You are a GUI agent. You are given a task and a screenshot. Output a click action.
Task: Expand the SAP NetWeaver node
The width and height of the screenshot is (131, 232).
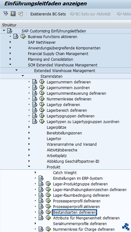[10, 42]
